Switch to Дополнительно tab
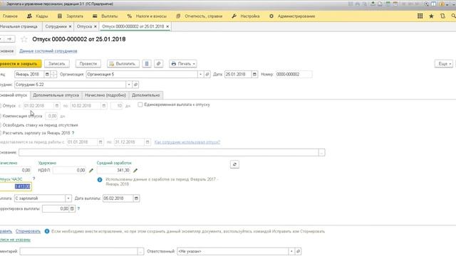Viewport: 456px width, 256px height. (x=145, y=95)
